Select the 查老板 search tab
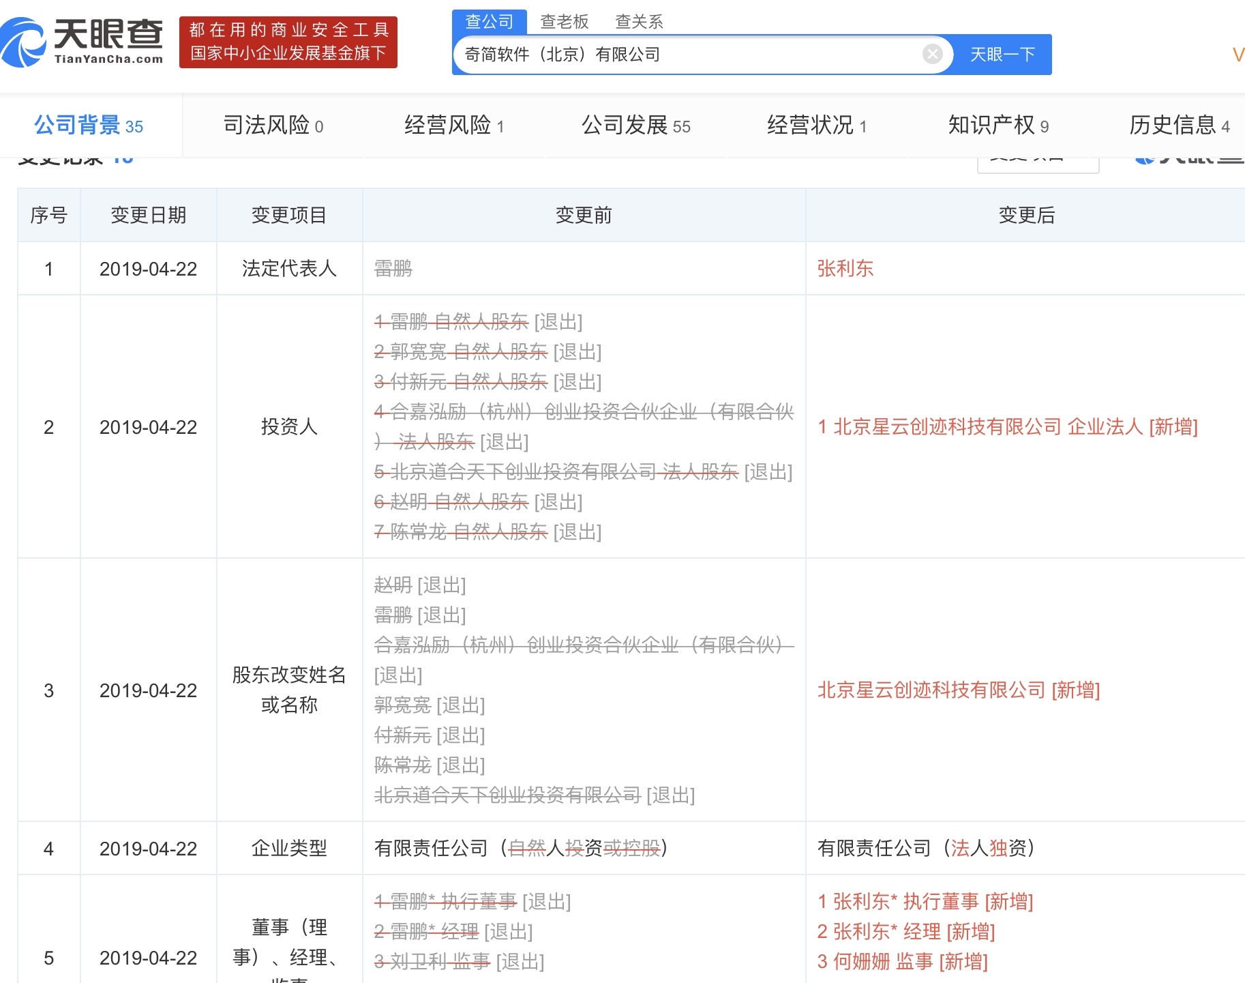 tap(564, 22)
